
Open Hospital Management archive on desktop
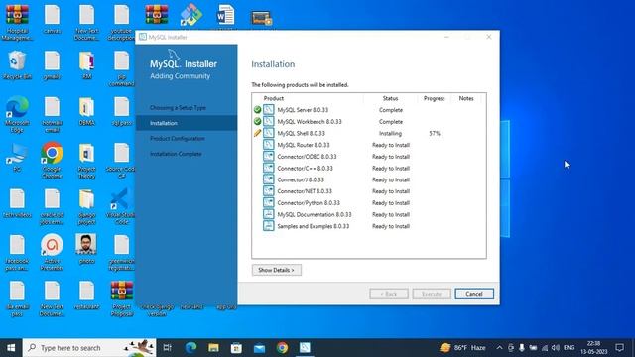(17, 22)
